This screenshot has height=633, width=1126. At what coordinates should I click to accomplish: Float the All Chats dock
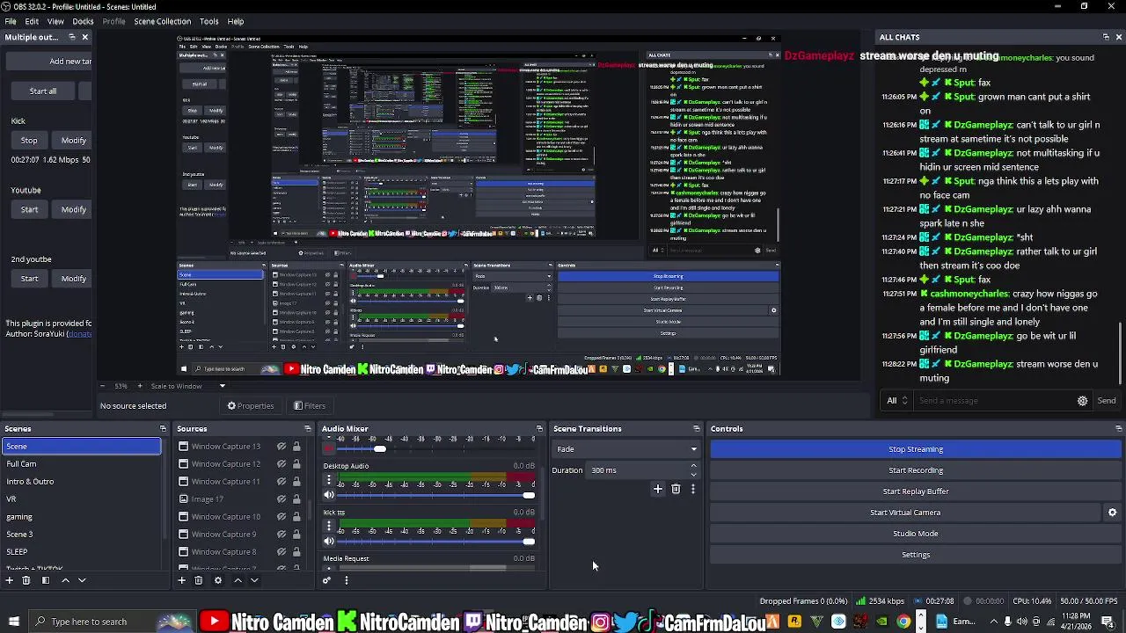point(1106,37)
